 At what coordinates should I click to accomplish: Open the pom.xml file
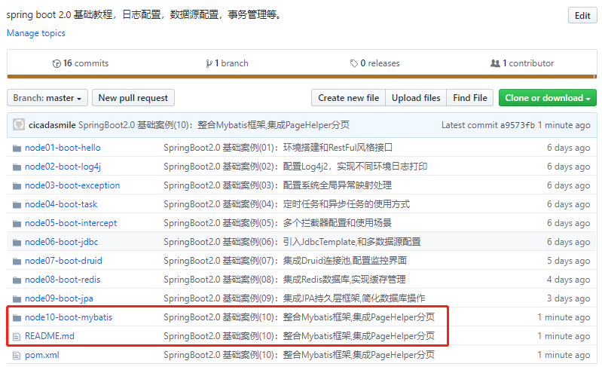42,355
